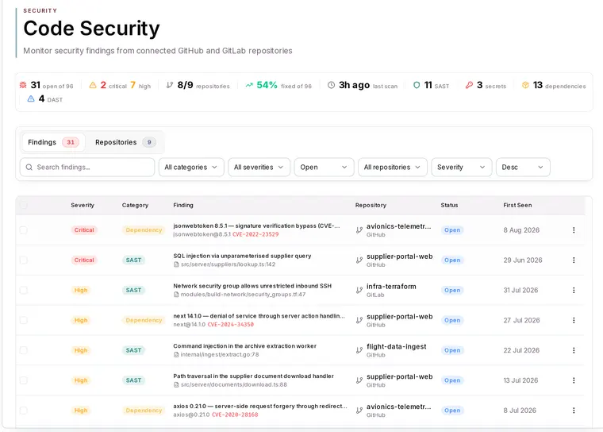Image resolution: width=603 pixels, height=432 pixels.
Task: Click the SAST badge on the path traversal row
Action: tap(133, 380)
